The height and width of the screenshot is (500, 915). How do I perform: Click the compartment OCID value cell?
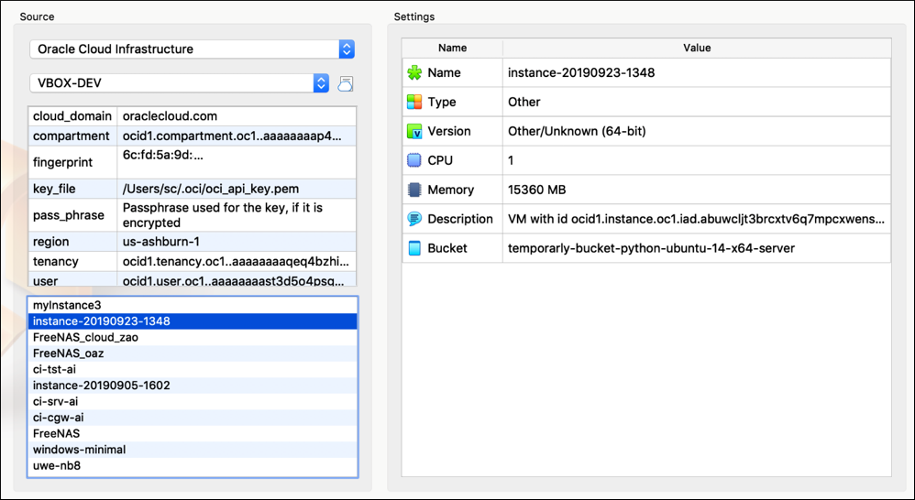[237, 136]
